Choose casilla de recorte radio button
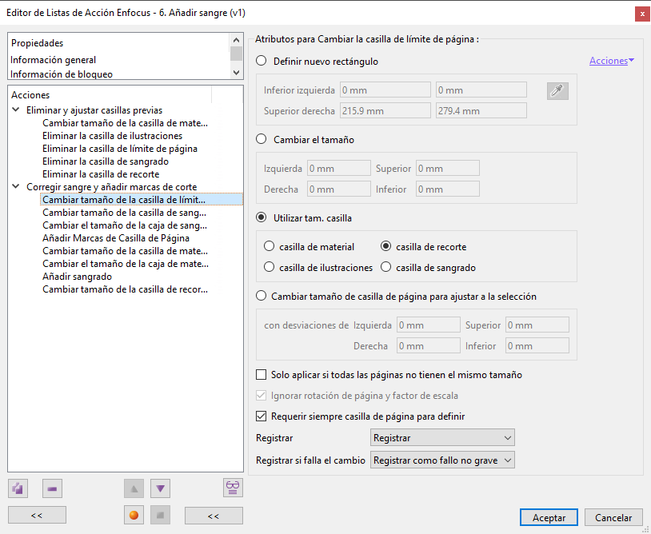The width and height of the screenshot is (651, 534). coord(386,246)
